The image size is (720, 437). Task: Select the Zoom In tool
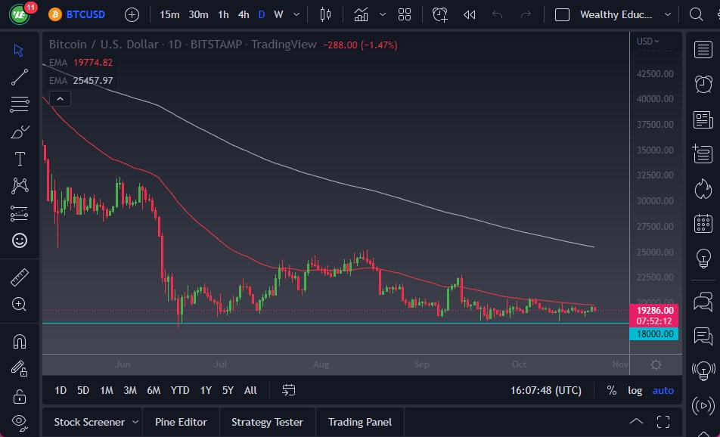pyautogui.click(x=20, y=305)
